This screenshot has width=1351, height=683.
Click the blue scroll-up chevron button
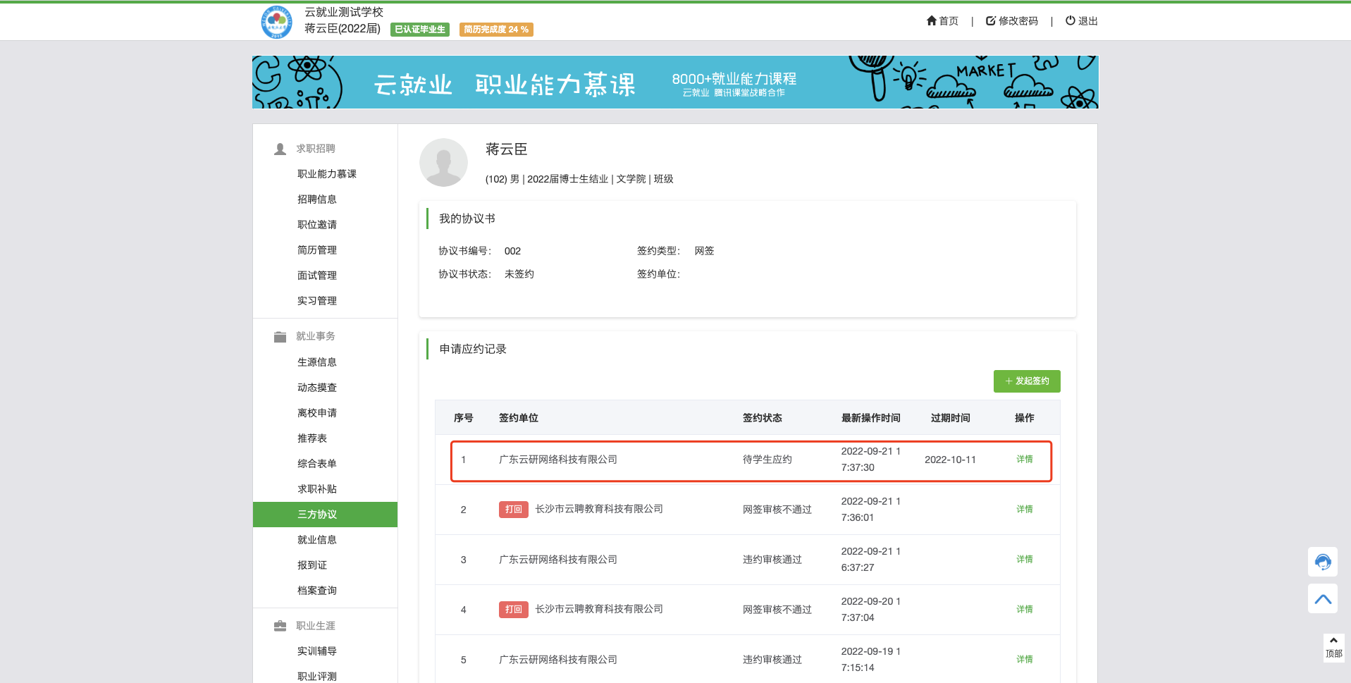[1322, 599]
